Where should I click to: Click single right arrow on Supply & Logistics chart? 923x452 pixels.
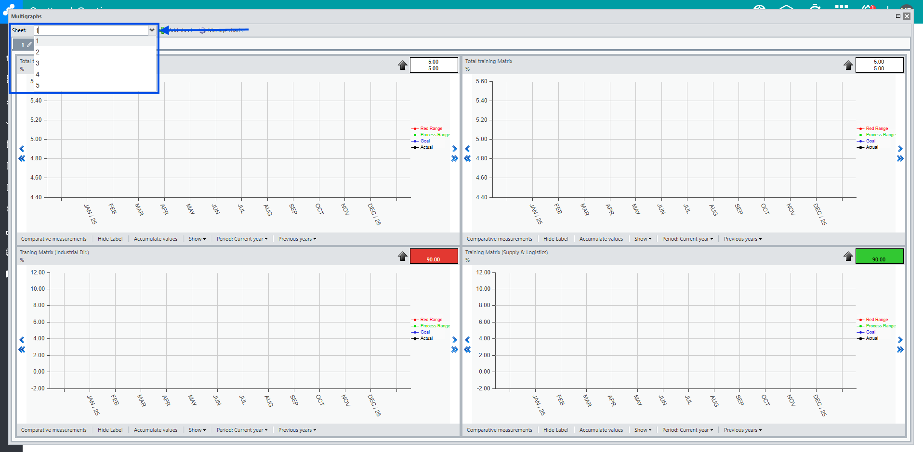900,340
